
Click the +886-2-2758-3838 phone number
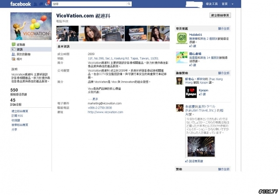tap(100, 108)
